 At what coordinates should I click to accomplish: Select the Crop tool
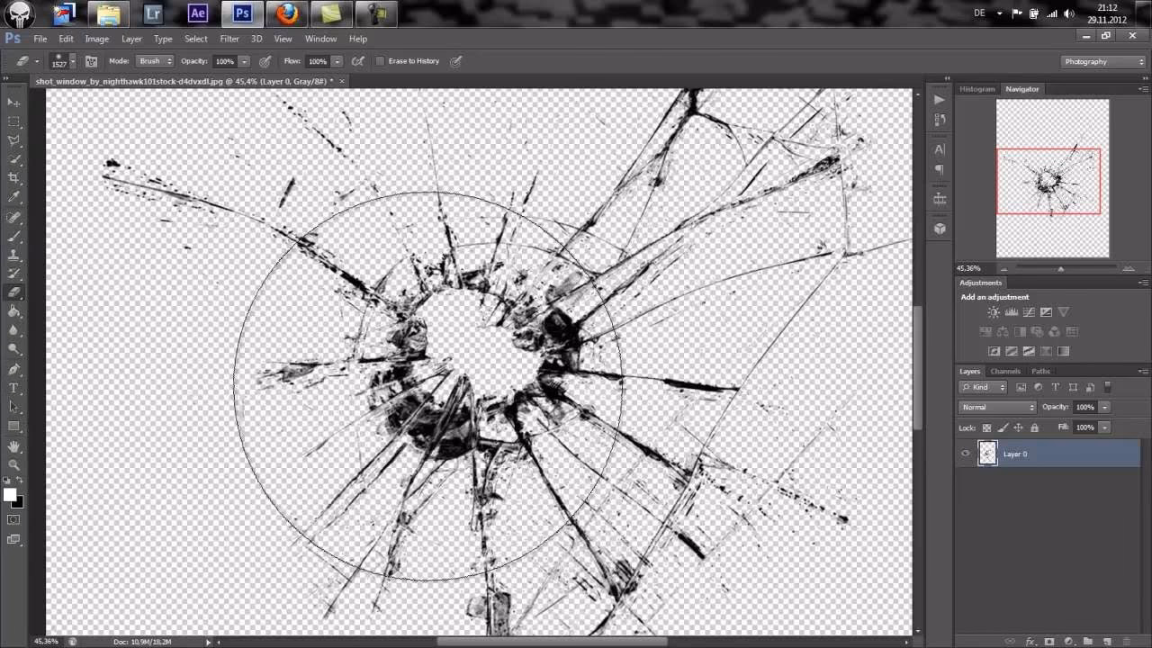coord(13,178)
